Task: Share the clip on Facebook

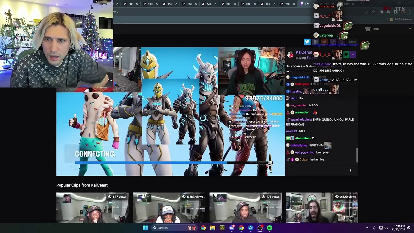Action: 316,42
